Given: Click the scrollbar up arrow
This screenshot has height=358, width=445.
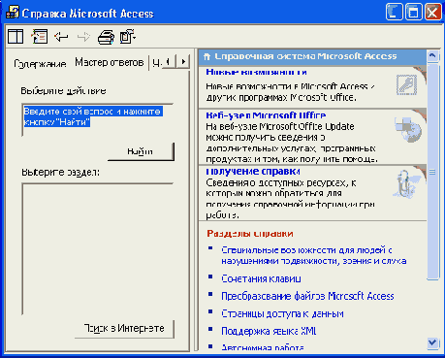Looking at the screenshot, I should pos(432,56).
